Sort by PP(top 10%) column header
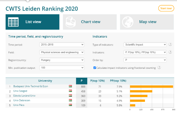Viewport: 177px width, 114px height. coord(118,81)
